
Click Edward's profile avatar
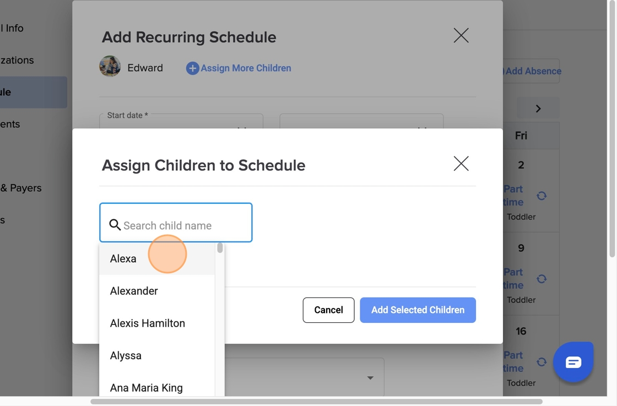[x=110, y=66]
